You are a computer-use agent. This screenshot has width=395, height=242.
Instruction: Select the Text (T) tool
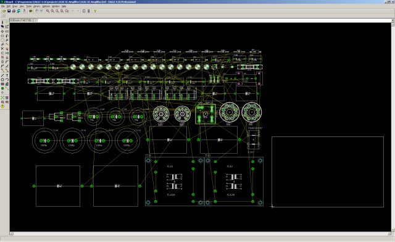(x=7, y=75)
